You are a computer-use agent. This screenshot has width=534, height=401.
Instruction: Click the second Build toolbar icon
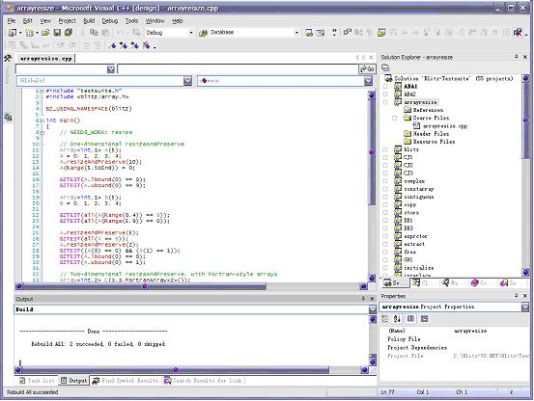click(124, 45)
